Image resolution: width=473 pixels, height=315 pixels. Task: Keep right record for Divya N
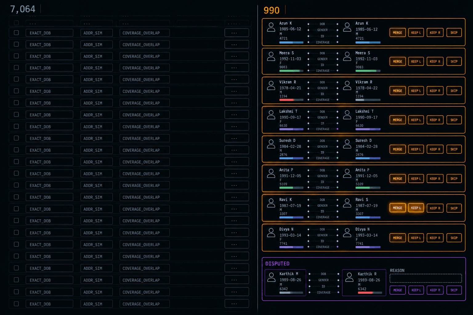click(435, 238)
